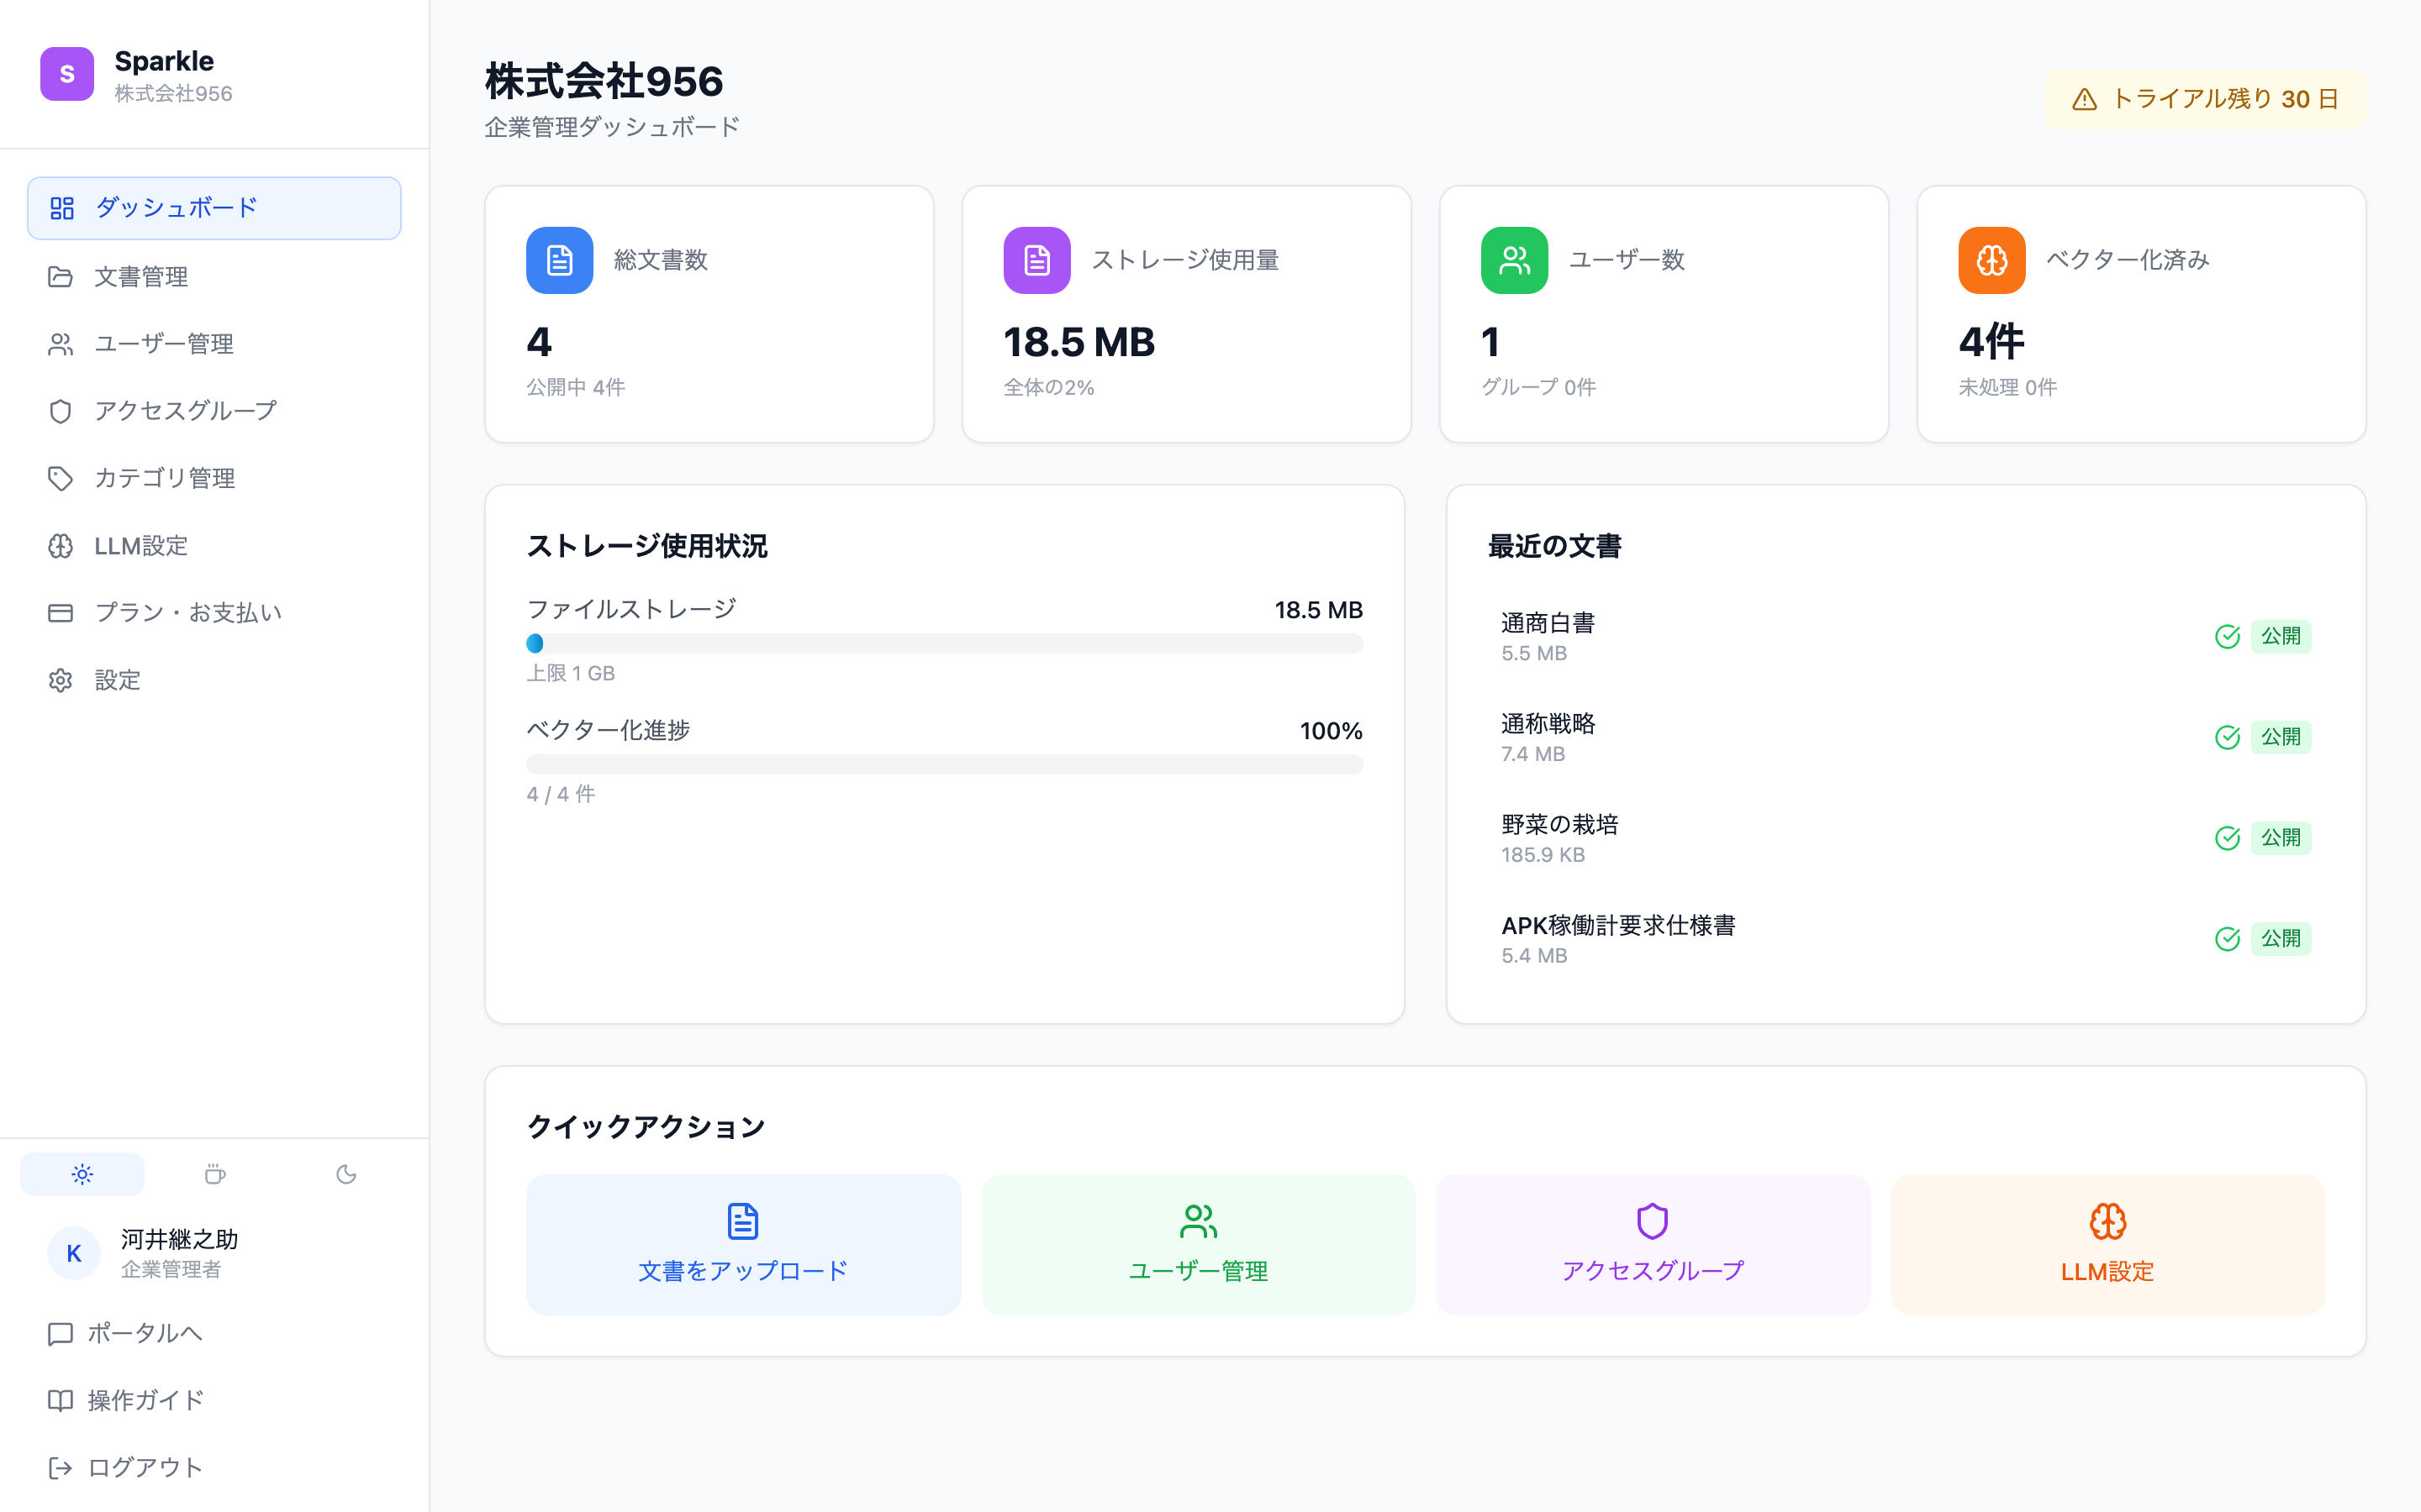Click the Sparkle purple S logo
The image size is (2421, 1512).
pyautogui.click(x=67, y=74)
